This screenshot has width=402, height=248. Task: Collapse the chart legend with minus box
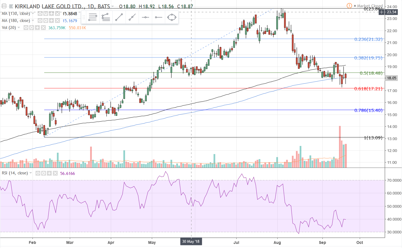[4, 6]
